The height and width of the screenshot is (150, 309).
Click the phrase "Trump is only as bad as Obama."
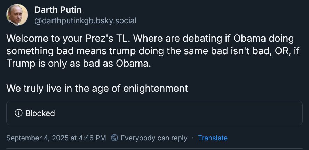coord(79,64)
